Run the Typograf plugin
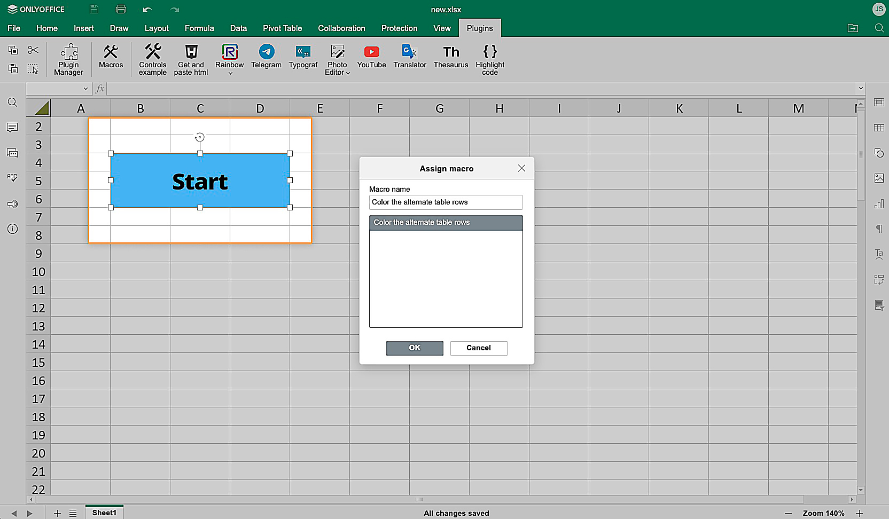Screen dimensions: 889x519 pyautogui.click(x=303, y=57)
